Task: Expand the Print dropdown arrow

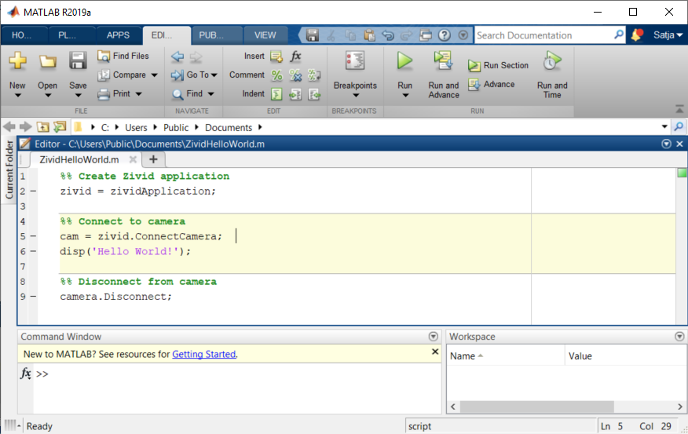Action: [x=139, y=94]
